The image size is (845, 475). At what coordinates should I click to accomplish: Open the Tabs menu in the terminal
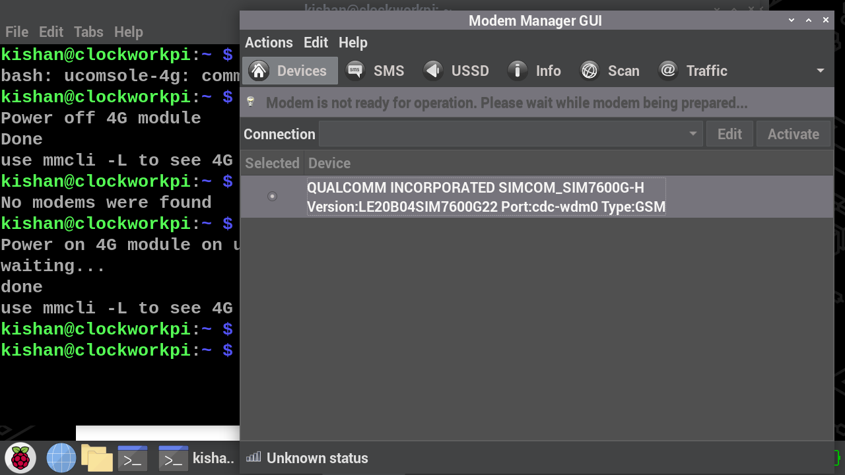(x=88, y=32)
